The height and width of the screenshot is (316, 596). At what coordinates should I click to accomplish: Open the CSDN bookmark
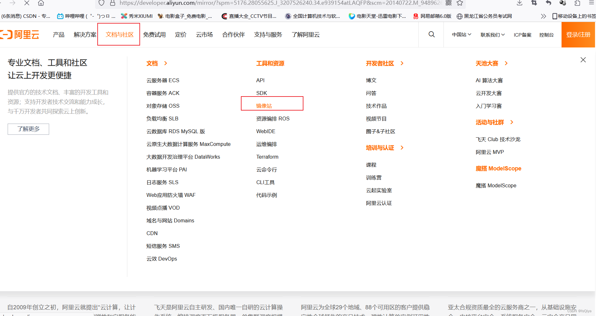pos(26,16)
